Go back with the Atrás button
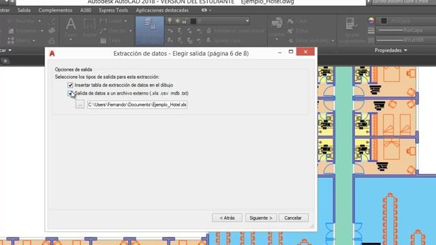 point(227,218)
